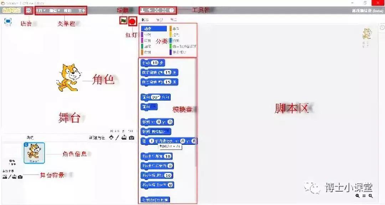
Task: Open the language globe menu
Action: pos(29,11)
